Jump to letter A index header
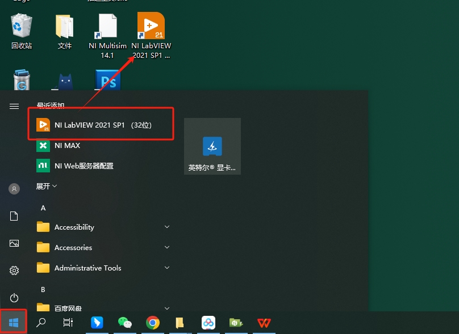This screenshot has width=459, height=334. pos(43,208)
